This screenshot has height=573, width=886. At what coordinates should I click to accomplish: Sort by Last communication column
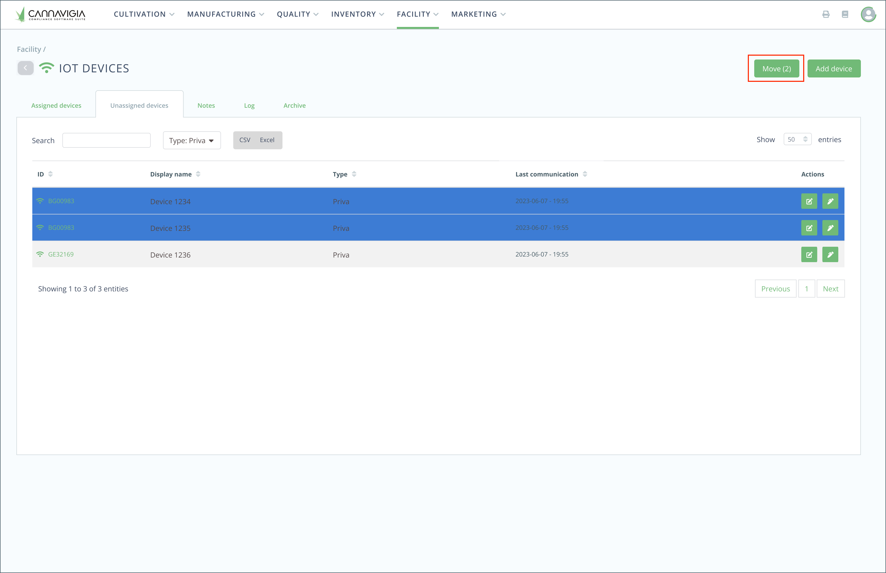[x=585, y=174]
